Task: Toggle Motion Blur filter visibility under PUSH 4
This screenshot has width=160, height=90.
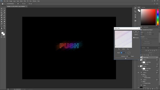Action: [143, 70]
